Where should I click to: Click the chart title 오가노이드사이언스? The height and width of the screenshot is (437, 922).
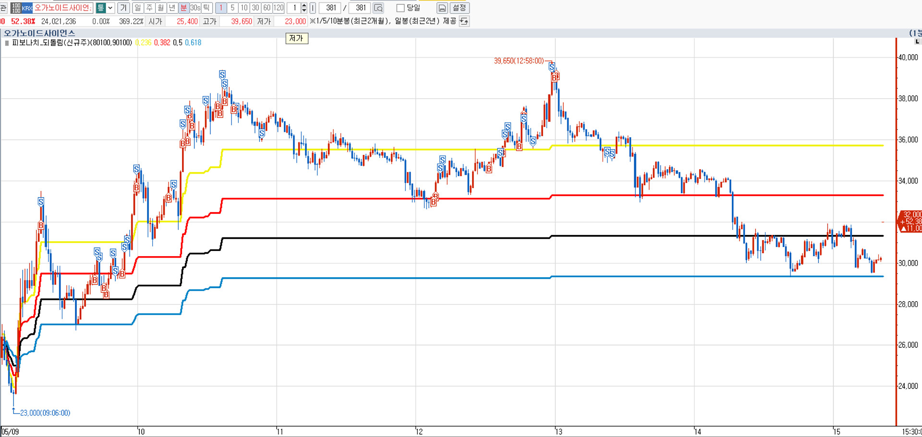(39, 33)
